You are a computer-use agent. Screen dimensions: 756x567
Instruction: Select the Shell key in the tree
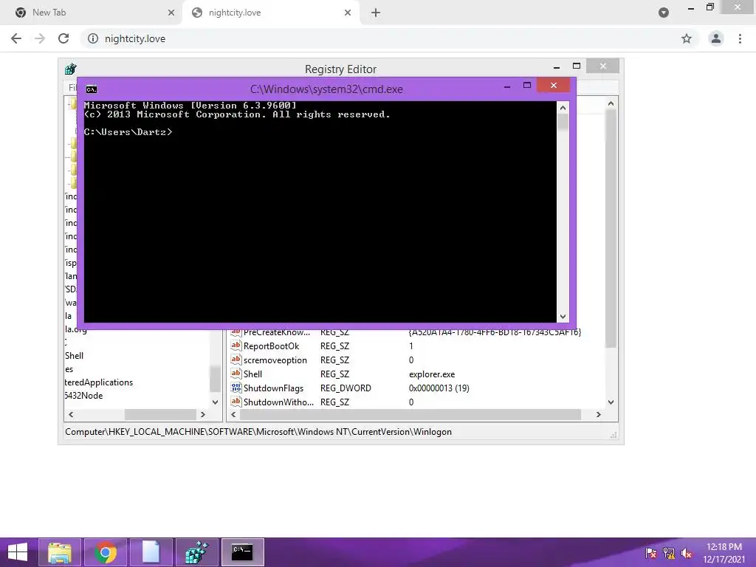click(x=75, y=356)
